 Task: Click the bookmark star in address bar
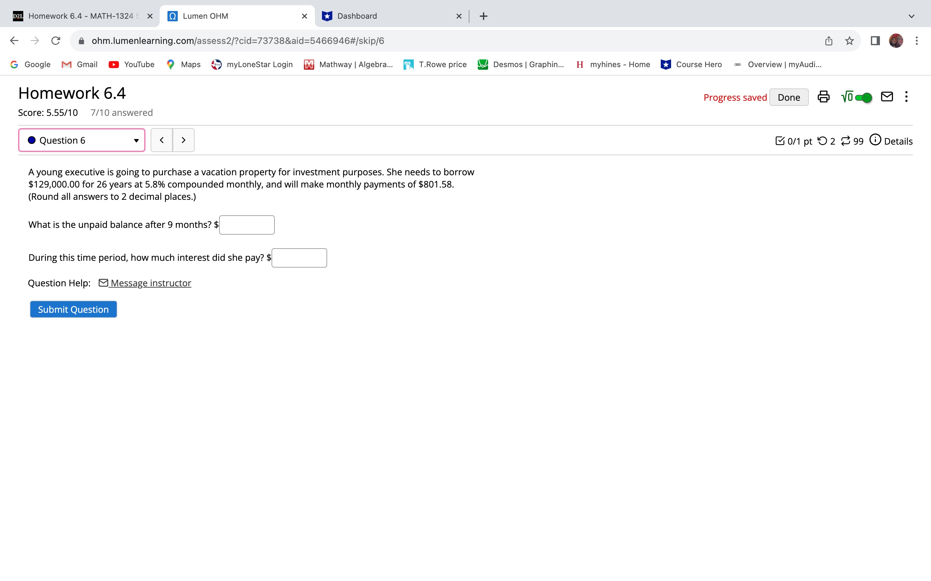(x=850, y=41)
